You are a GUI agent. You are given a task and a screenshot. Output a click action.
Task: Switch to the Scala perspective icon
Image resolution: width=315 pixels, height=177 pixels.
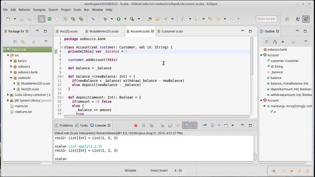click(306, 19)
